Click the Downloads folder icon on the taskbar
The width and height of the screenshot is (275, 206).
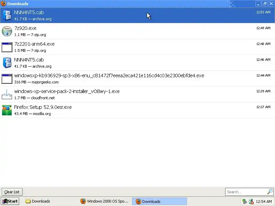pos(28,201)
